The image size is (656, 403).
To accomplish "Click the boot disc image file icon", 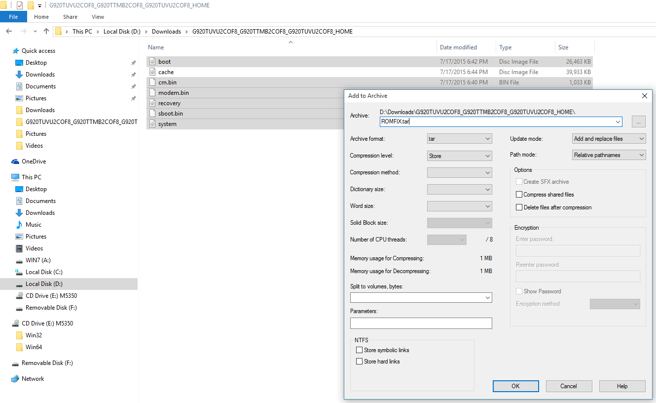I will [x=152, y=62].
